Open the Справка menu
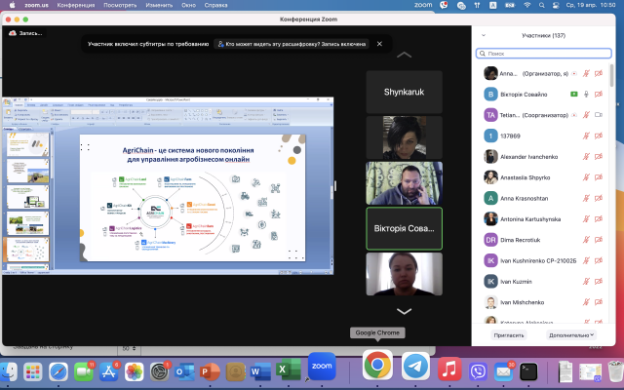 (215, 5)
